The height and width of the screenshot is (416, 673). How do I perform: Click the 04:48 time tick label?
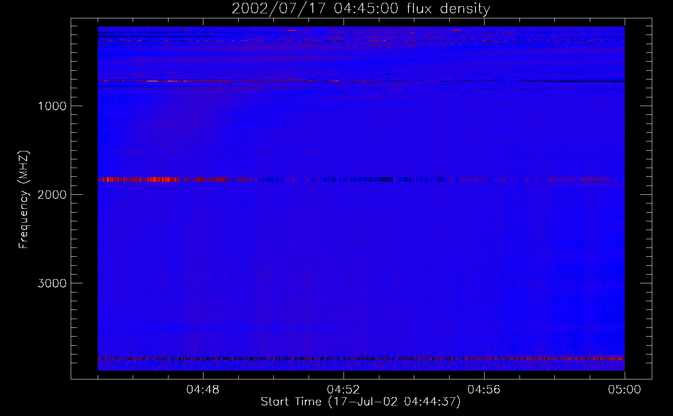point(203,390)
